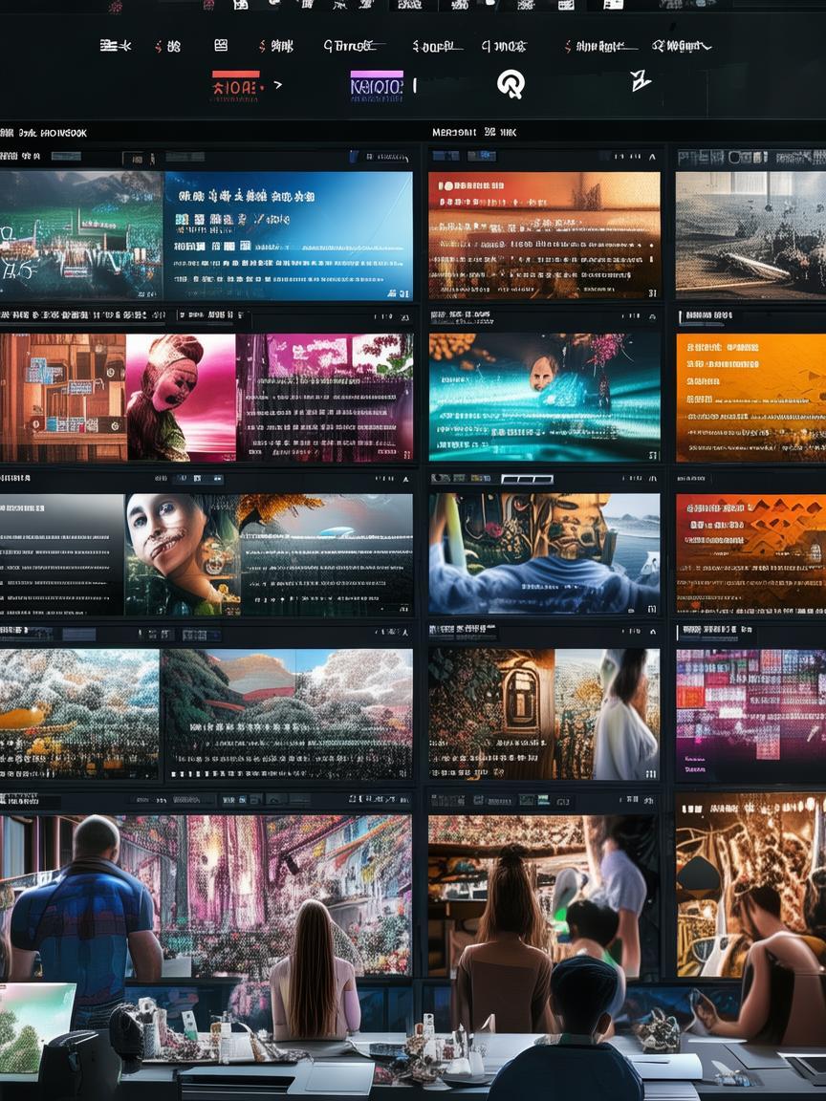Open the first menu item in top row
The width and height of the screenshot is (826, 1101).
[115, 45]
